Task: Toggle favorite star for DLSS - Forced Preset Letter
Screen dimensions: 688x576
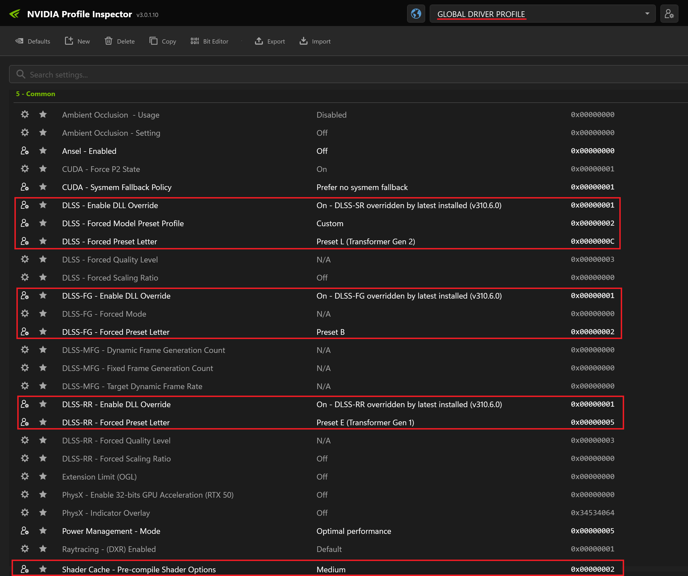Action: tap(43, 241)
